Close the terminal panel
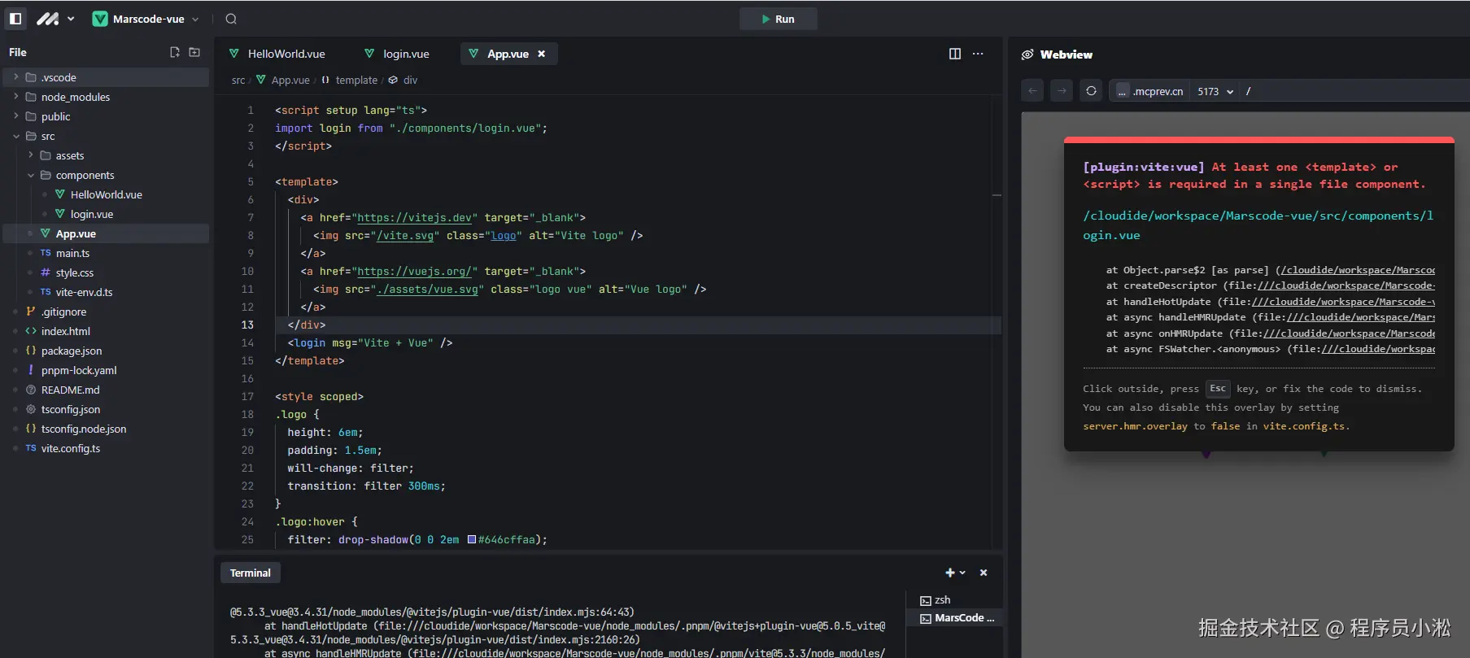Image resolution: width=1470 pixels, height=658 pixels. point(984,573)
